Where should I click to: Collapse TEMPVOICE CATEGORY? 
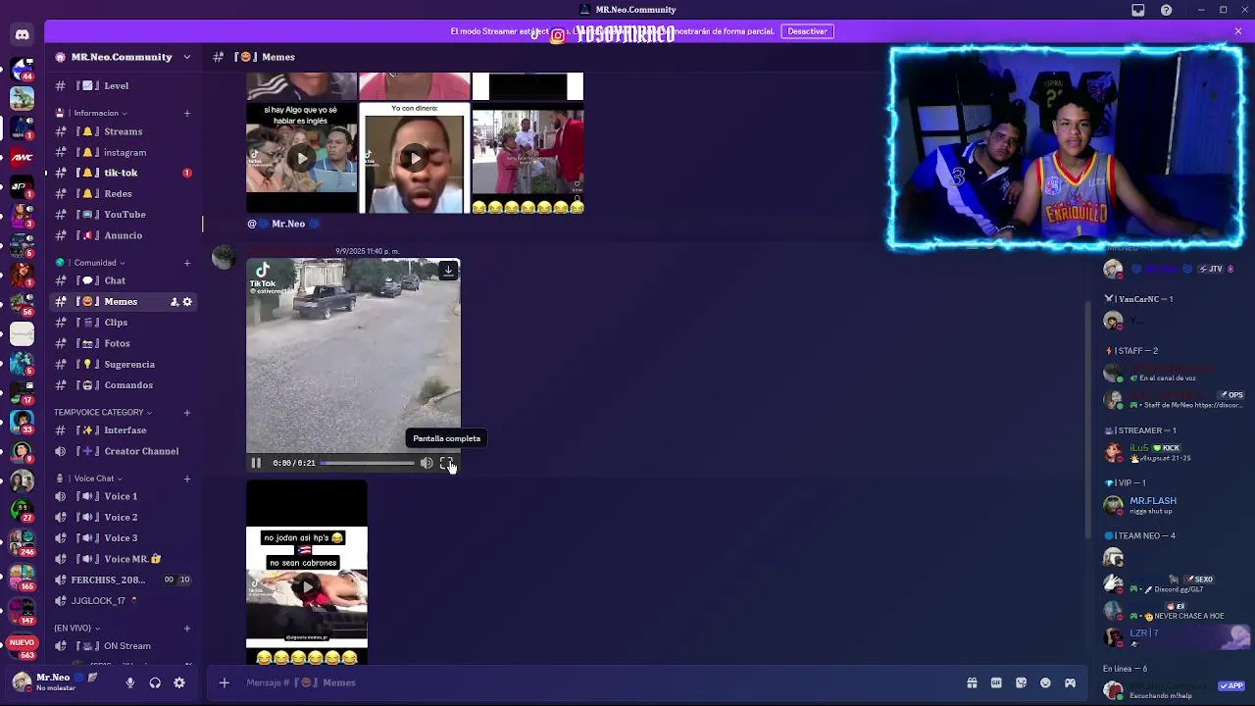[103, 412]
